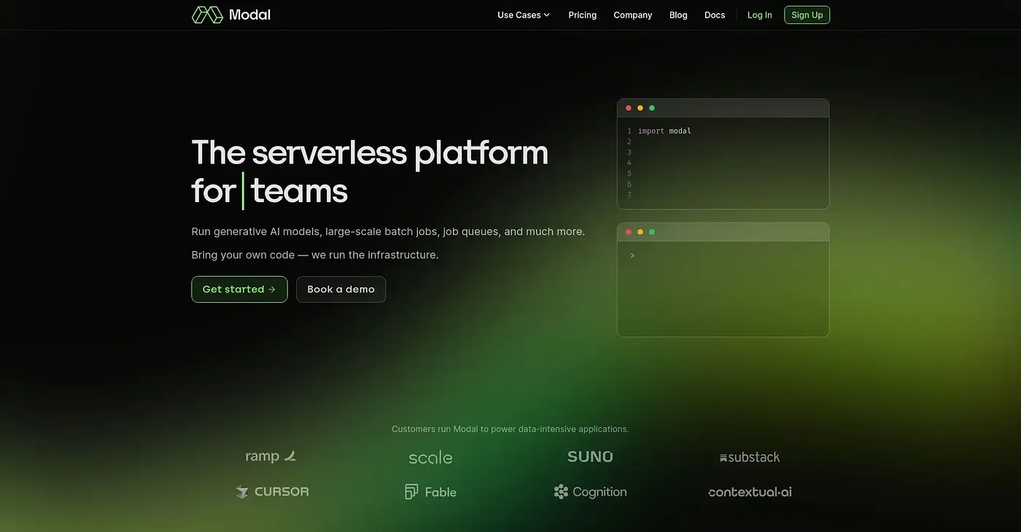1021x532 pixels.
Task: Click the yellow dot on the code editor window
Action: [x=640, y=108]
